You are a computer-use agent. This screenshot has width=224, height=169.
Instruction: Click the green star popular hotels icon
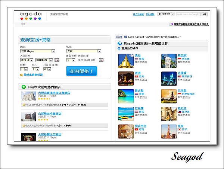24,87
